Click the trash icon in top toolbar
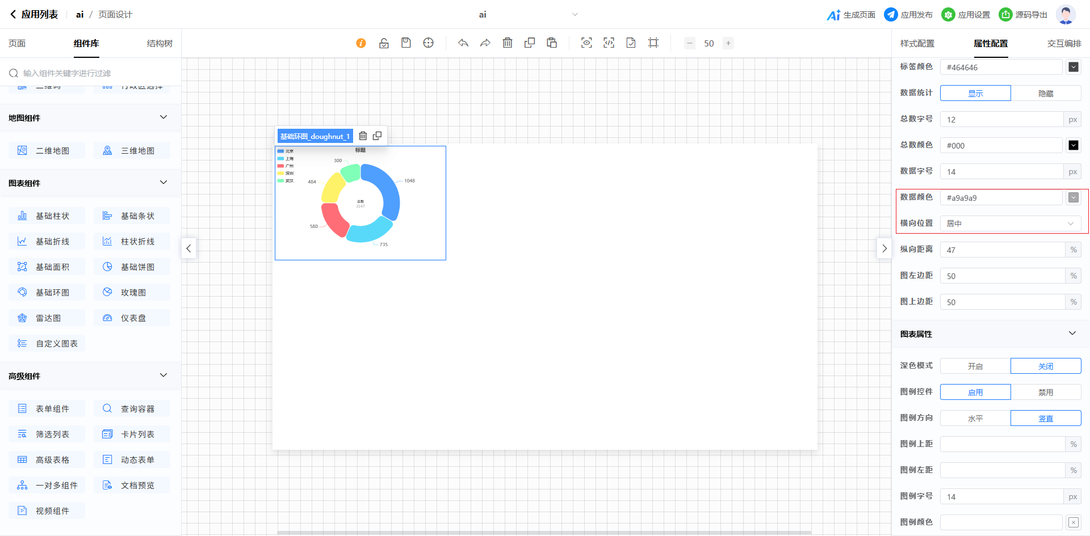The width and height of the screenshot is (1090, 536). 508,43
